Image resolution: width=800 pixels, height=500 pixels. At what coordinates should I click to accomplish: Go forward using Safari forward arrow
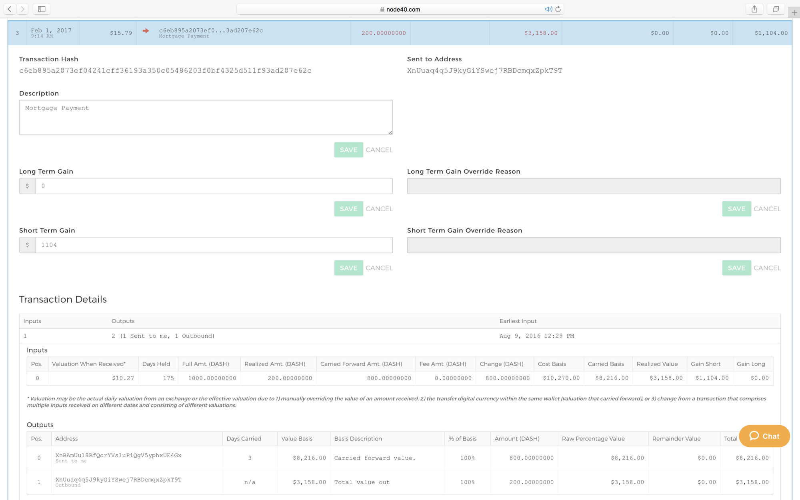pos(23,9)
